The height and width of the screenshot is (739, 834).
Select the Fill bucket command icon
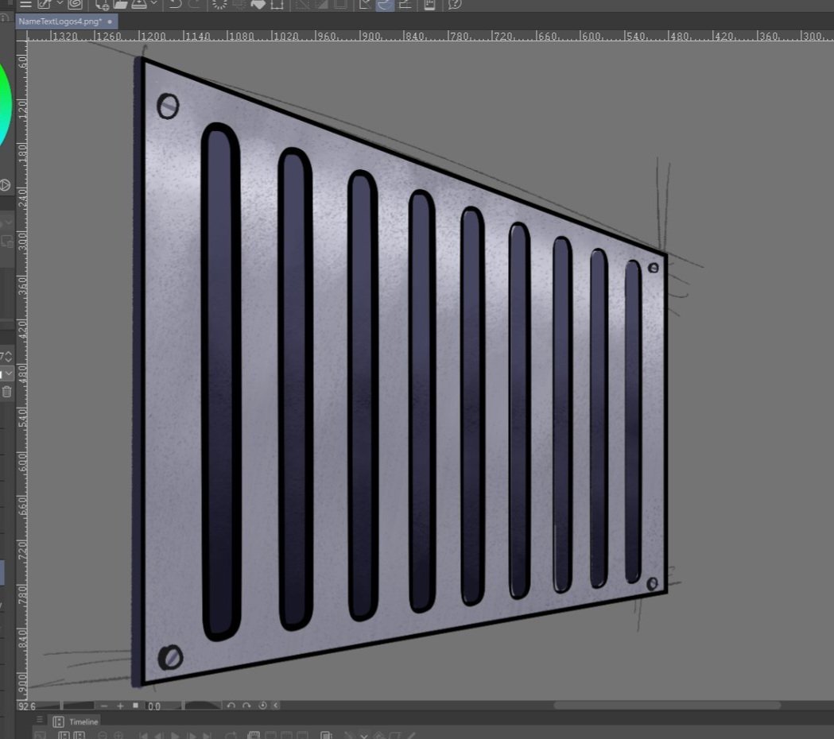pyautogui.click(x=258, y=4)
